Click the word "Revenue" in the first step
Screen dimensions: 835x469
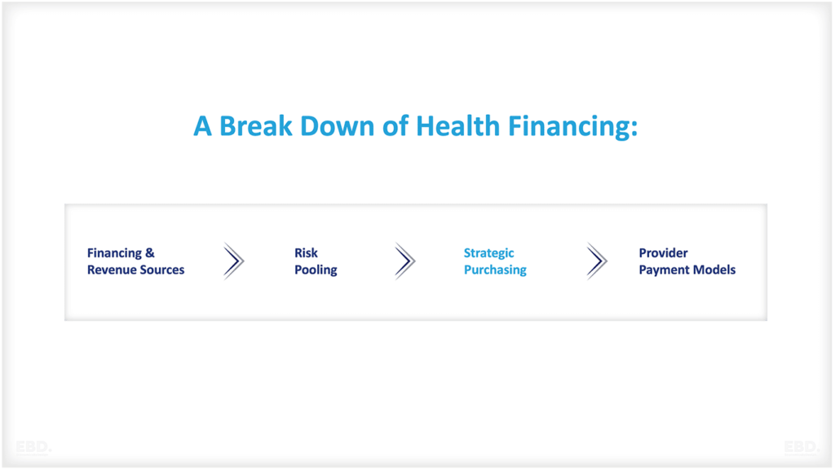point(112,270)
